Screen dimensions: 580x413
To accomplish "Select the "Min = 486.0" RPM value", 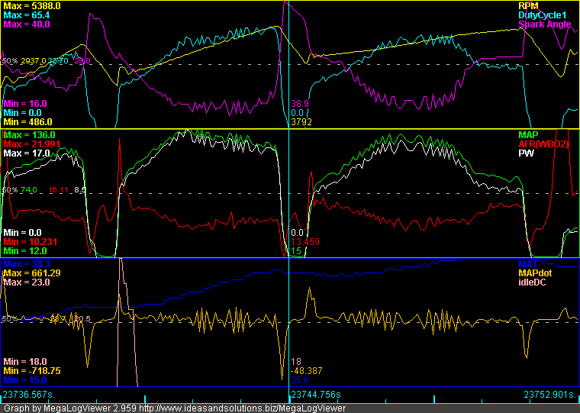I will [27, 122].
